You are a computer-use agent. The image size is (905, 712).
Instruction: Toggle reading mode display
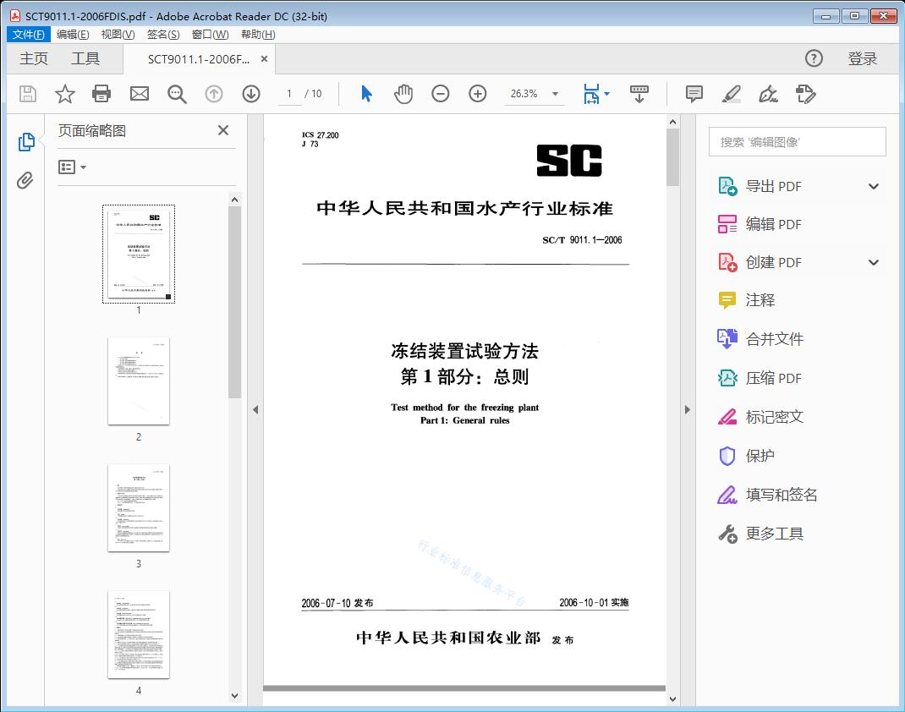pos(639,94)
